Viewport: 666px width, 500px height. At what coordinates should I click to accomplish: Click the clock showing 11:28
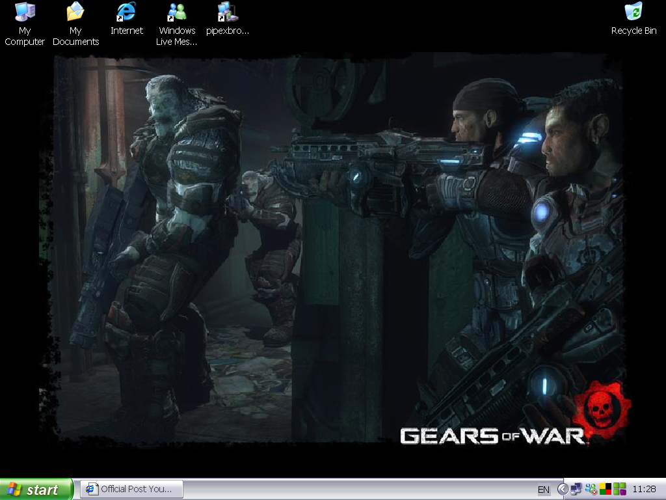645,488
